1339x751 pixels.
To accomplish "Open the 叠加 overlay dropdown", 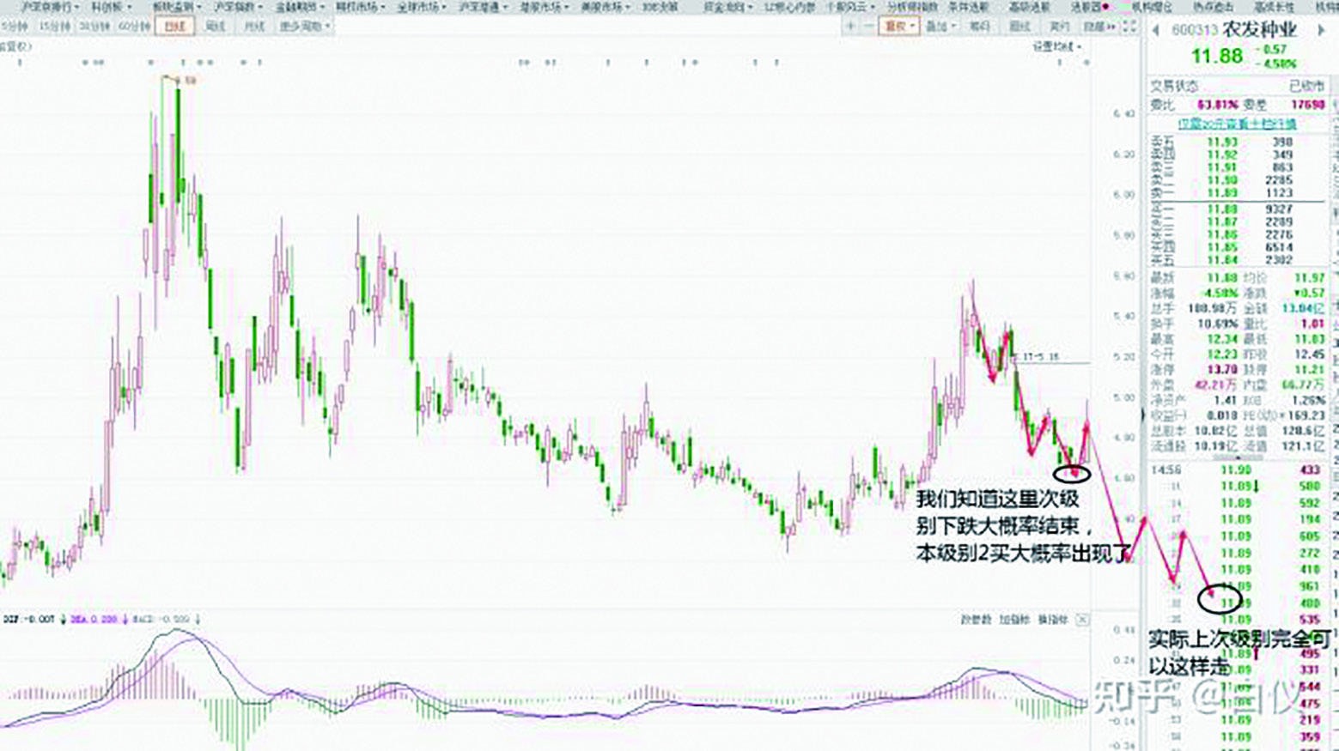I will [x=939, y=26].
